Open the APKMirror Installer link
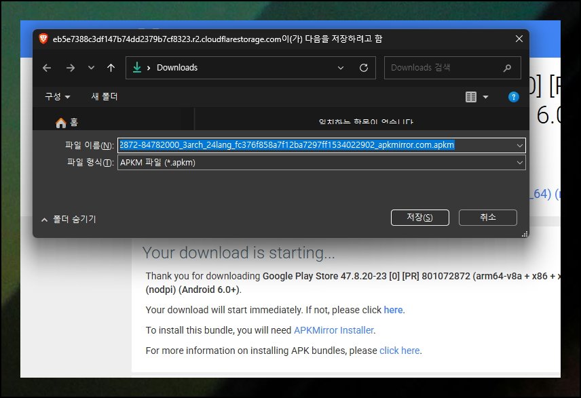 (333, 330)
